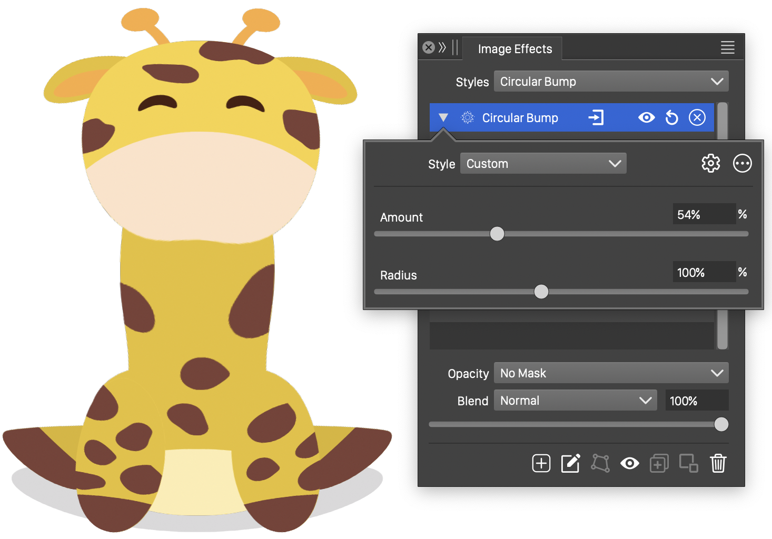The image size is (772, 539).
Task: Click the transform shape icon in bottom toolbar
Action: (x=600, y=463)
